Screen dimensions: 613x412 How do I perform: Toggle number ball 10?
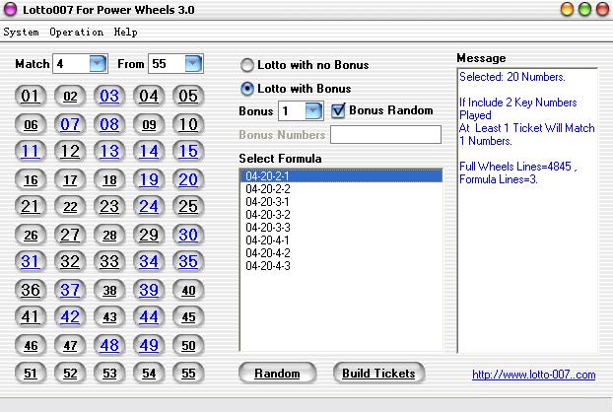tap(188, 124)
